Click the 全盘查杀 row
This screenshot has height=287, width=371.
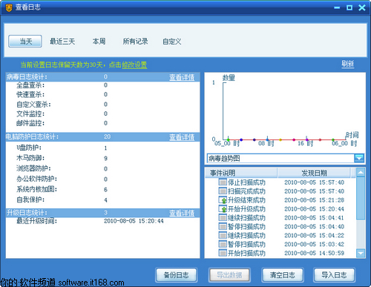pyautogui.click(x=102, y=85)
